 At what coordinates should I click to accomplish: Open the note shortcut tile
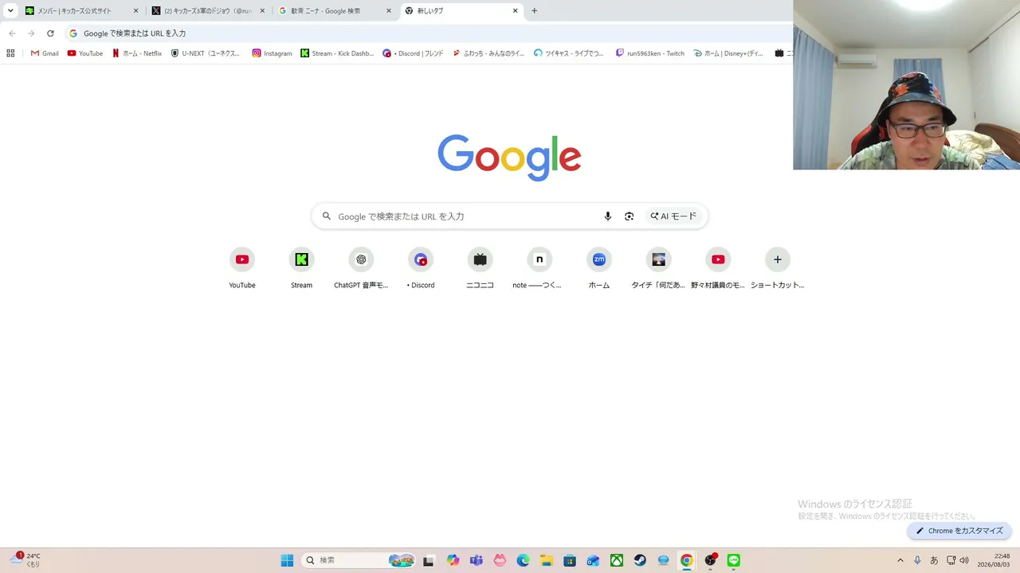[539, 268]
